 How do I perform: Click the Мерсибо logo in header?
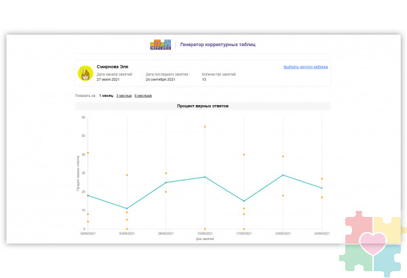click(161, 45)
